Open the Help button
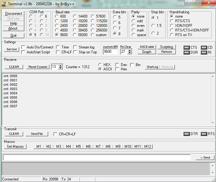The height and width of the screenshot is (182, 216). (14, 23)
